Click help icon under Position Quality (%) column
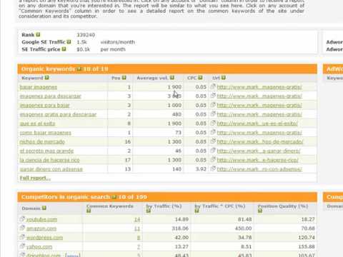 [260, 211]
